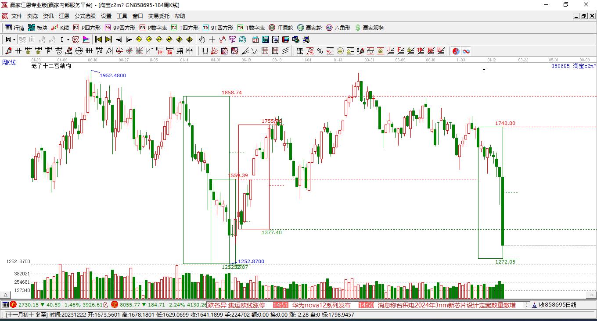This screenshot has width=597, height=321.
Task: Select the red pencil drawing tool
Action: (x=8, y=51)
